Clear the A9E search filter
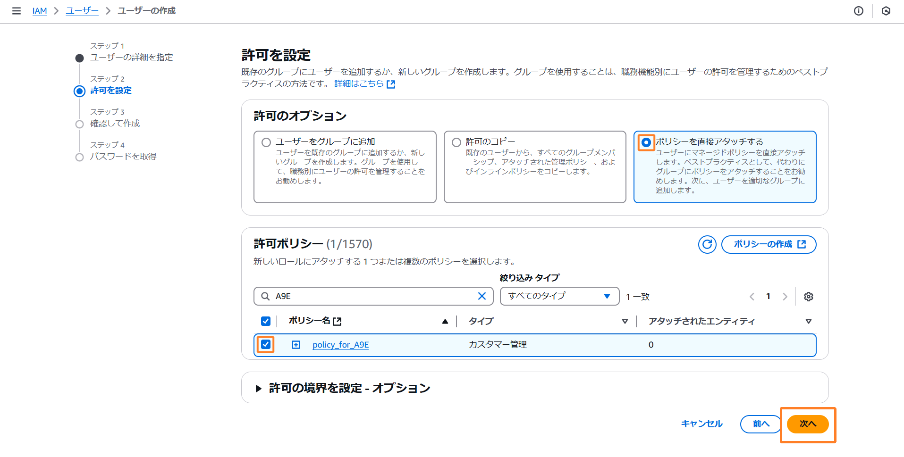 pos(482,296)
